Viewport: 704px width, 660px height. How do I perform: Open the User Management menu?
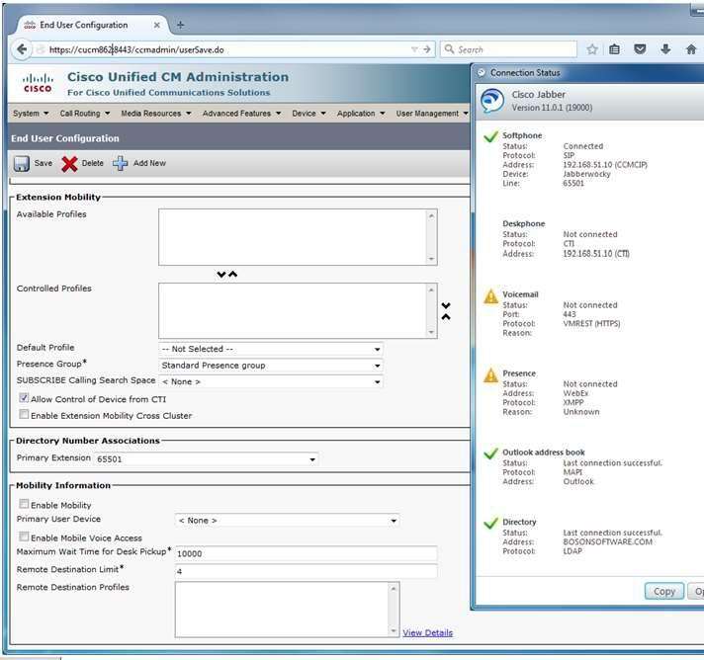(x=432, y=114)
